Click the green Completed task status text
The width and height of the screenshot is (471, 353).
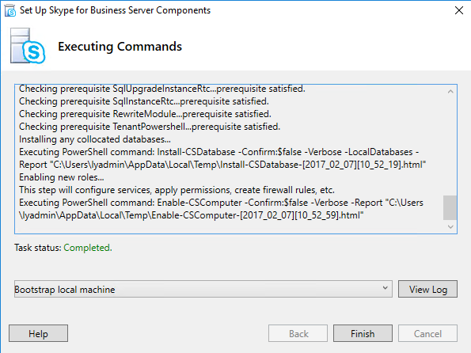pyautogui.click(x=88, y=248)
